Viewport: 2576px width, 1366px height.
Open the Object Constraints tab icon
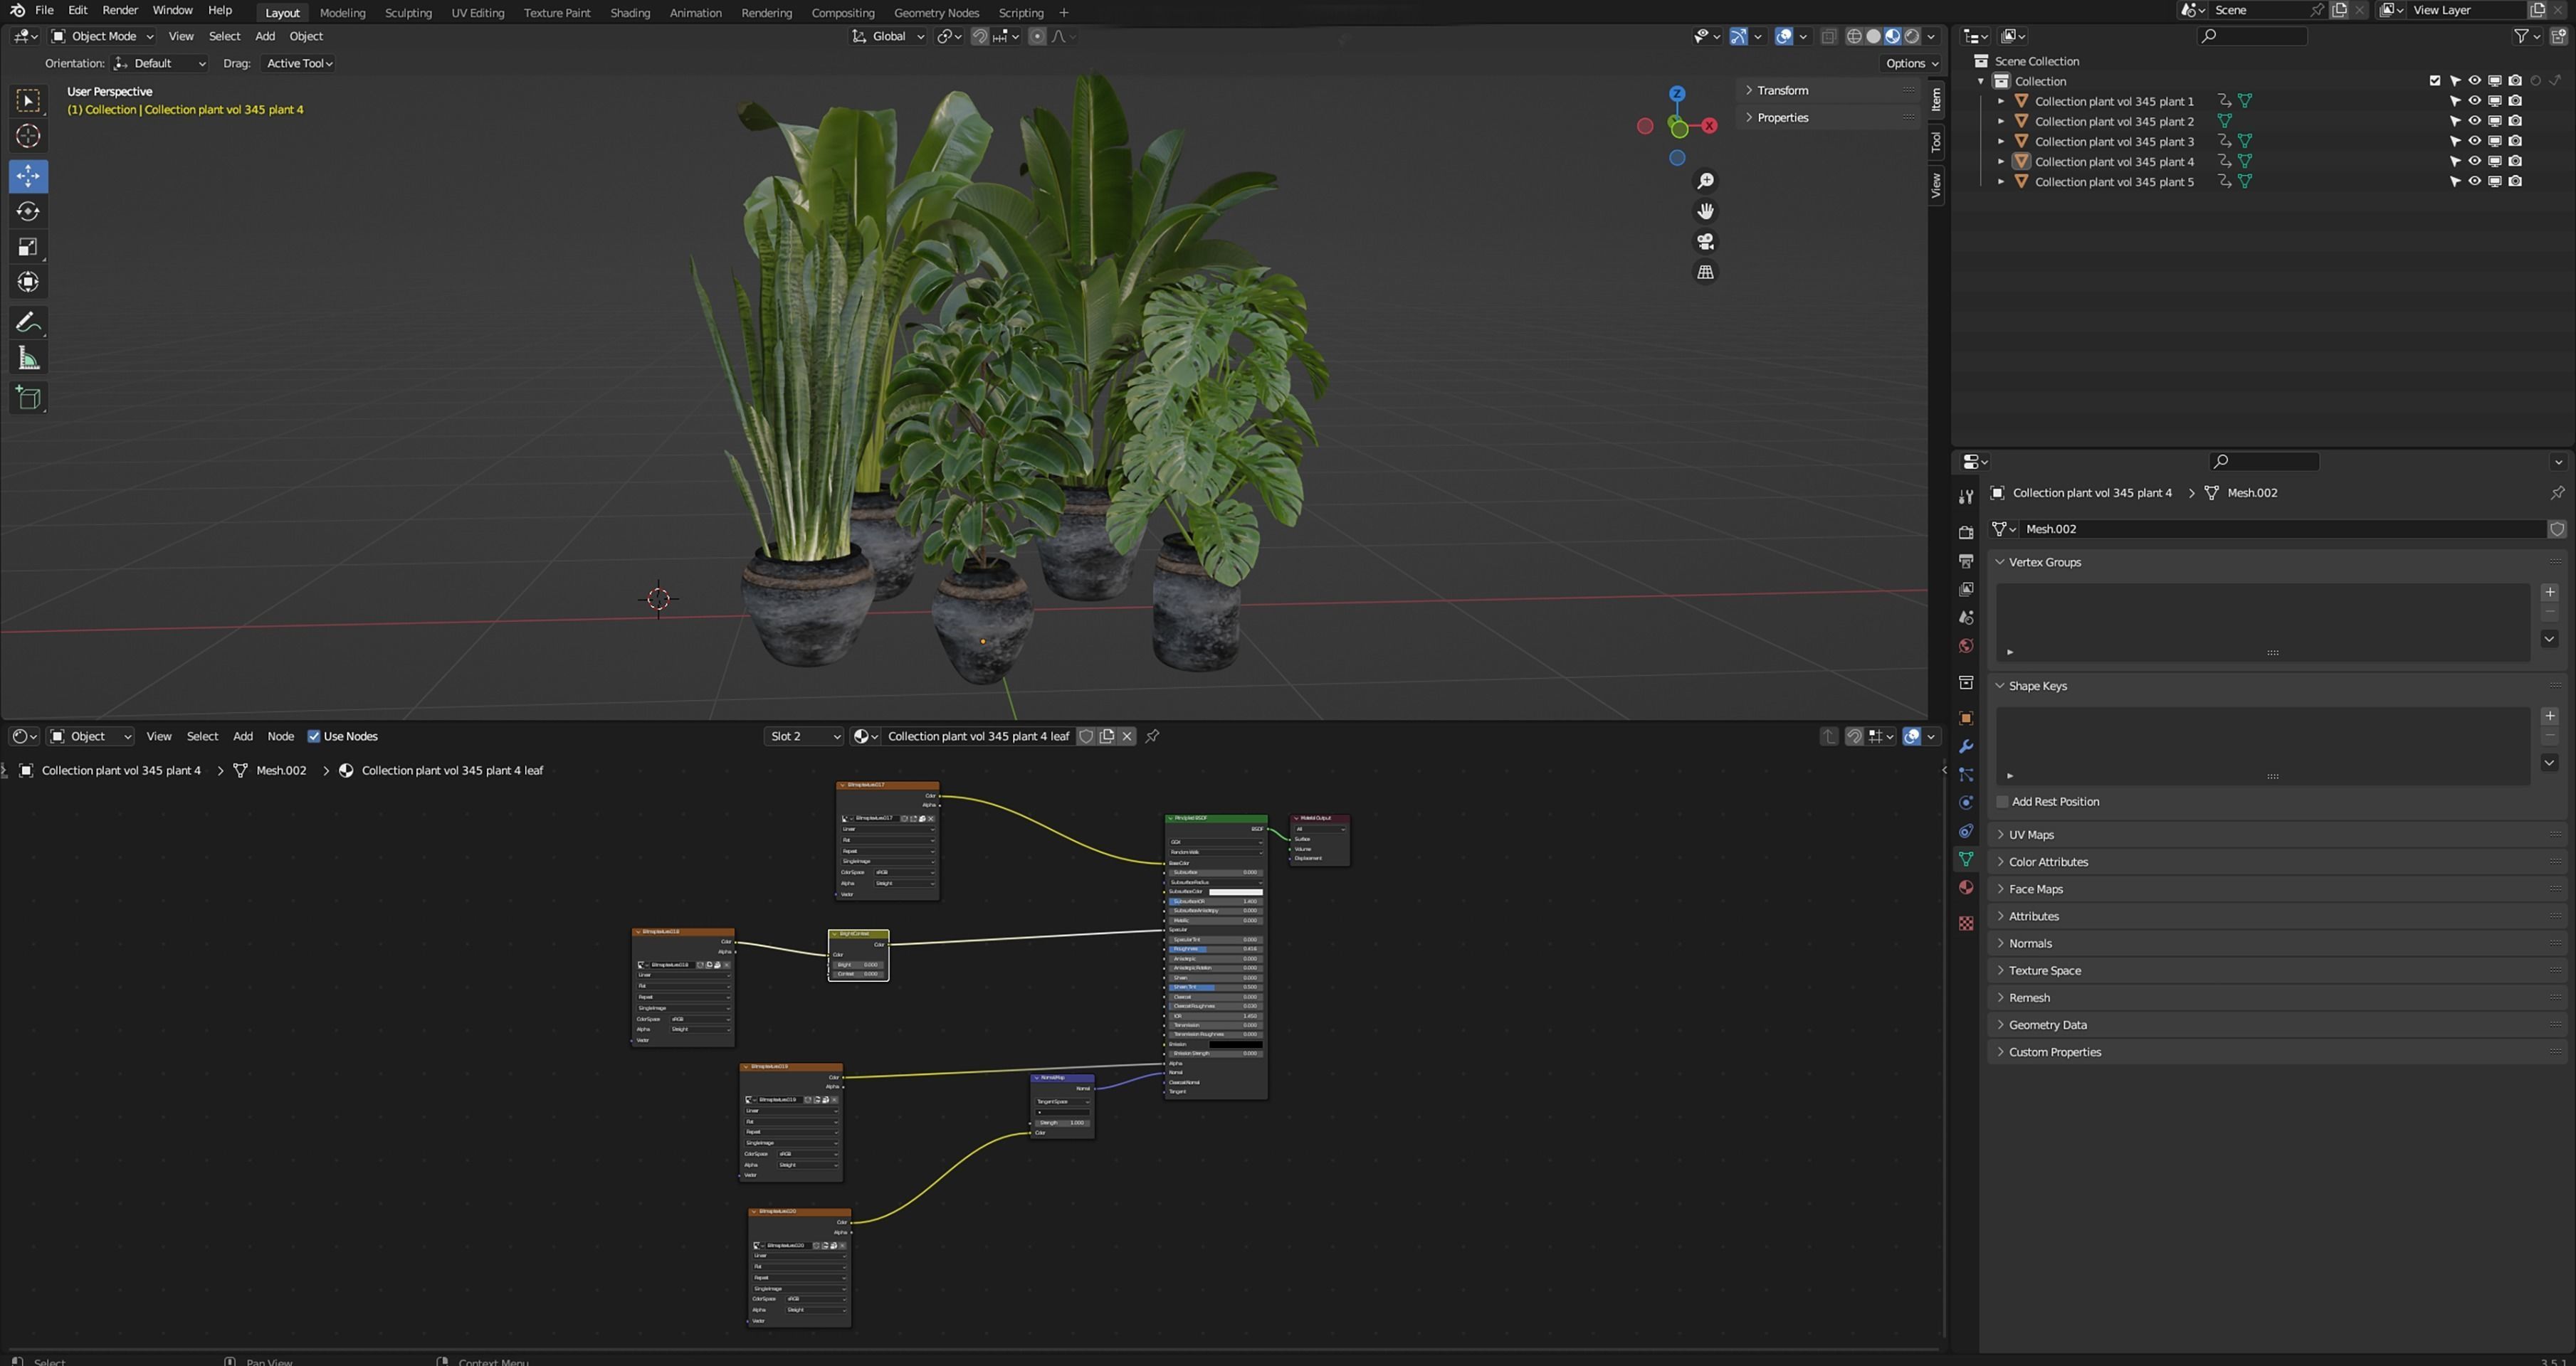[1965, 830]
